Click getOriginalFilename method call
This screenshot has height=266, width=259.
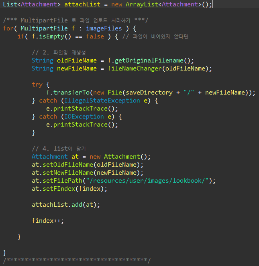coord(149,60)
